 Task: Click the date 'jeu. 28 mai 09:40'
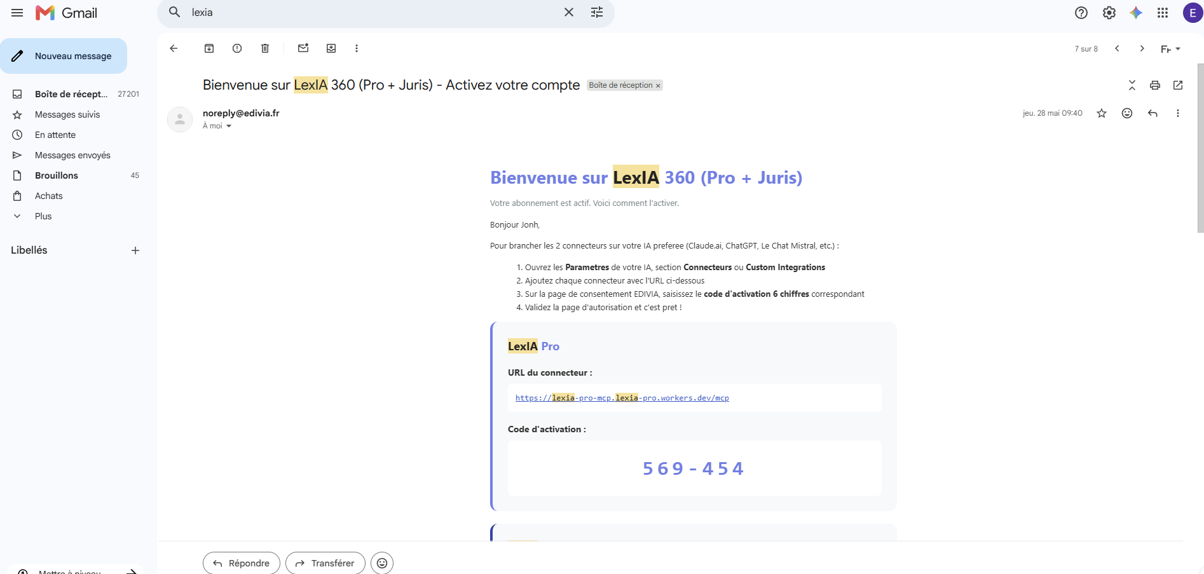[x=1052, y=113]
